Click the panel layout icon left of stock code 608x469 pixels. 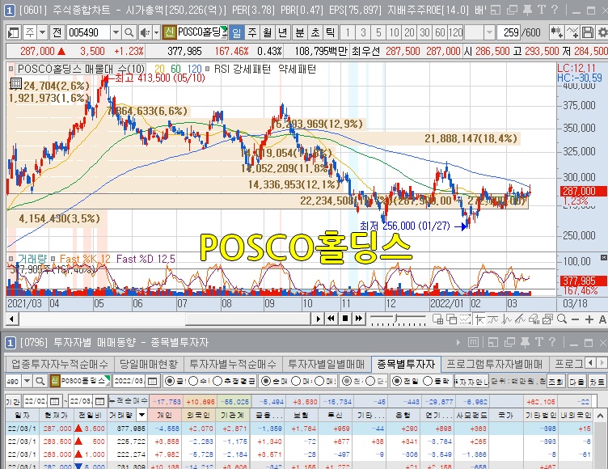pos(14,32)
